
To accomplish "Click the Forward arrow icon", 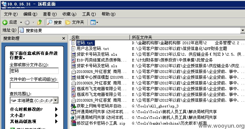I will point(27,23).
